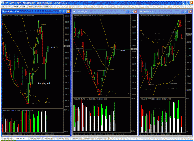Close the GBPJPY,M5 chart window

(135, 11)
